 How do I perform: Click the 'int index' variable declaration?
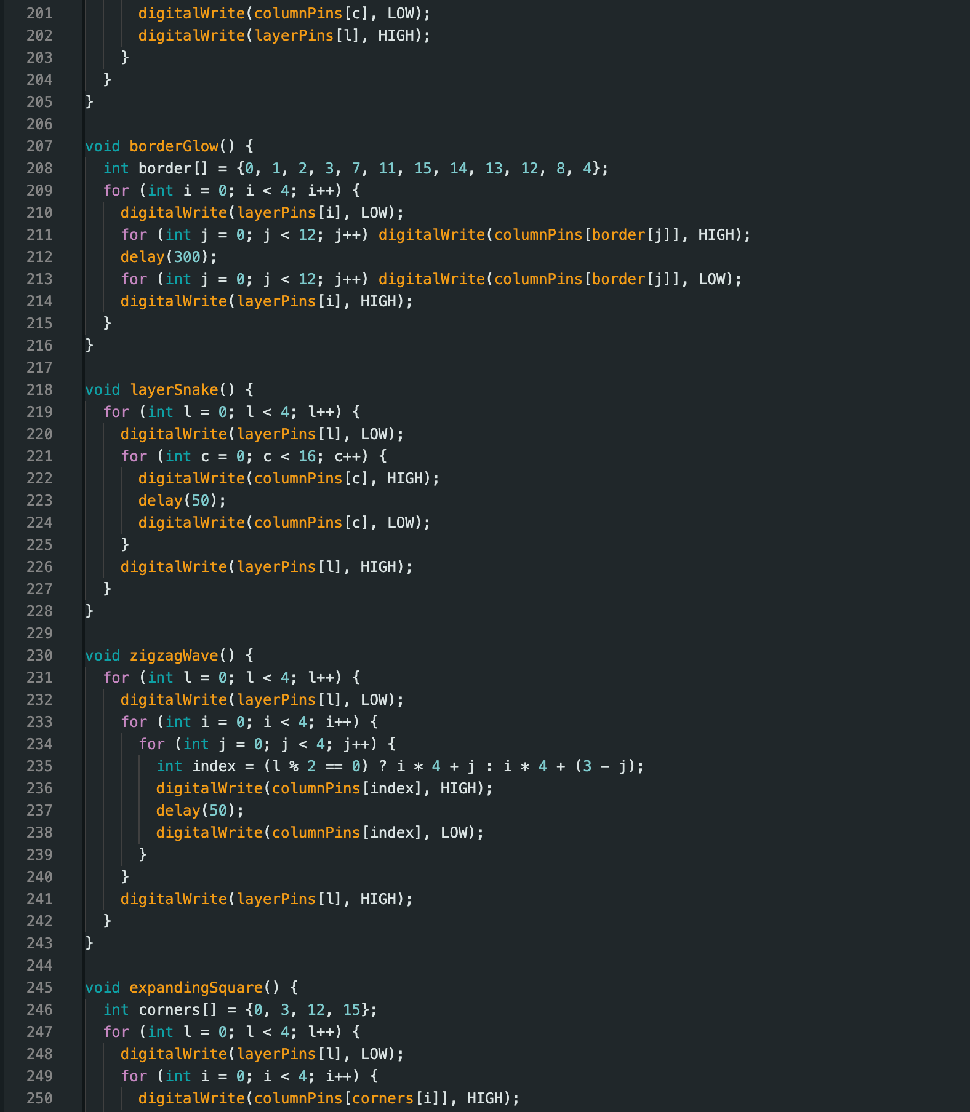tap(196, 766)
